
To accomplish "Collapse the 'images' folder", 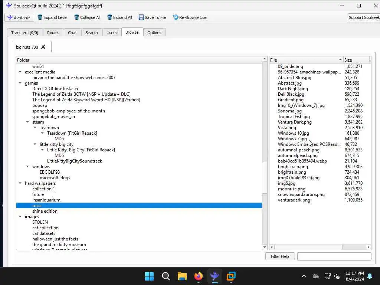I will click(x=20, y=217).
